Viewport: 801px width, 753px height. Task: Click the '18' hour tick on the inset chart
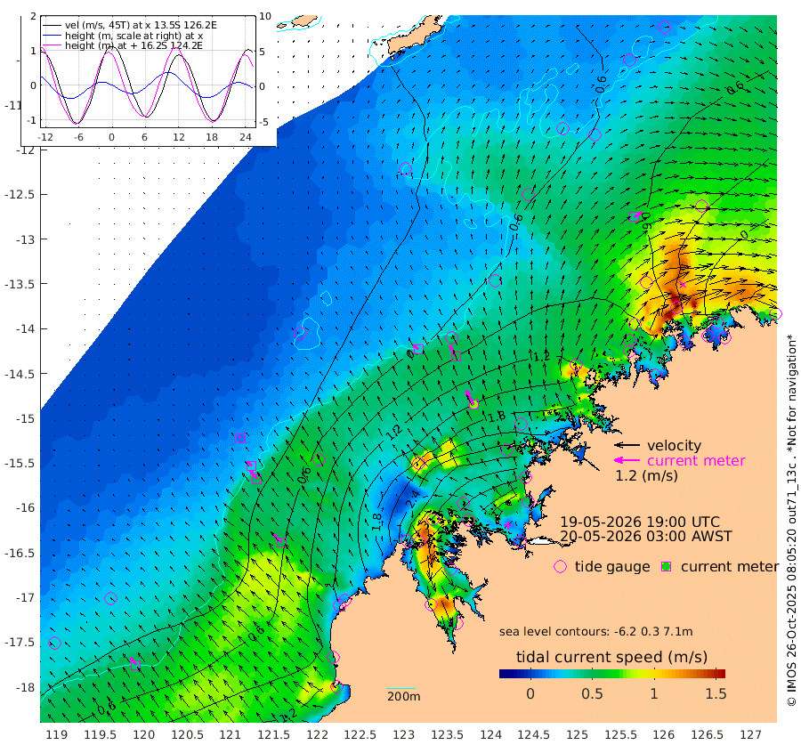pyautogui.click(x=212, y=137)
